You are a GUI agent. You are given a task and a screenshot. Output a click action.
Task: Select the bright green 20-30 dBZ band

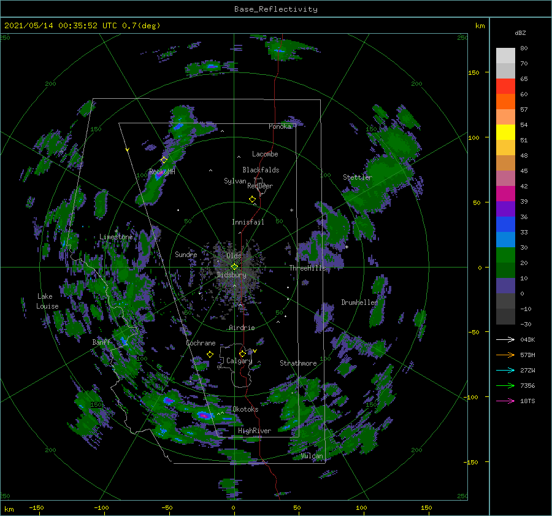pos(505,255)
